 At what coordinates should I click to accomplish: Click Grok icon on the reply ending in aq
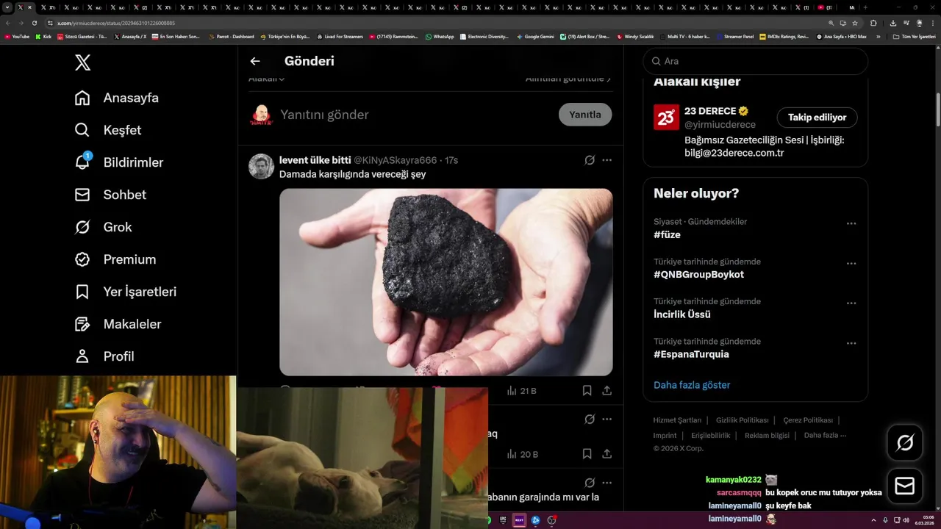pos(590,420)
